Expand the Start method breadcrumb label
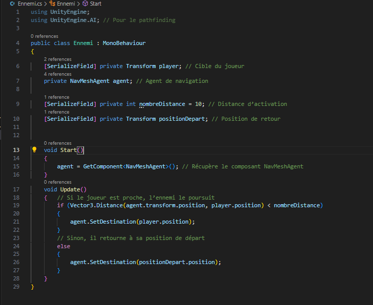Viewport: 373px width, 305px height. [95, 4]
